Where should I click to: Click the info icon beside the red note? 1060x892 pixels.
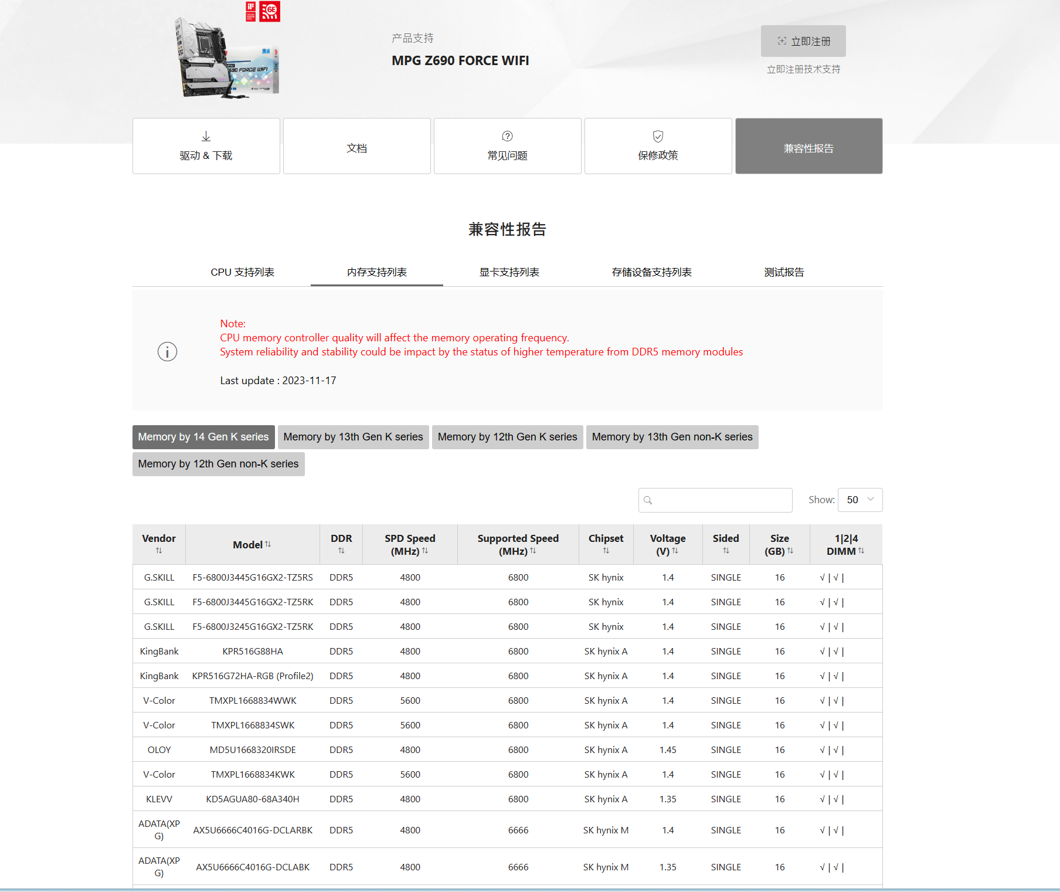point(167,351)
